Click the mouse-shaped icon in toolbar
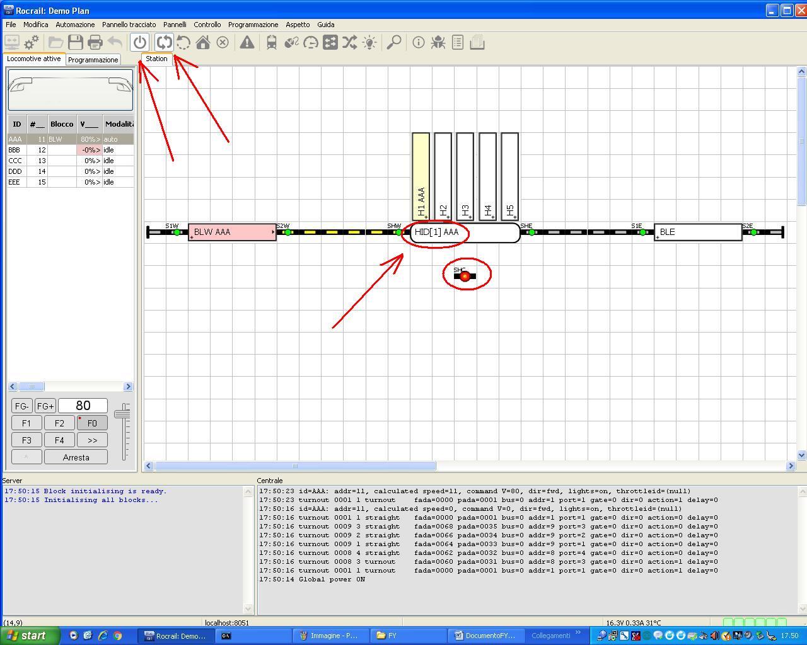 pos(291,43)
